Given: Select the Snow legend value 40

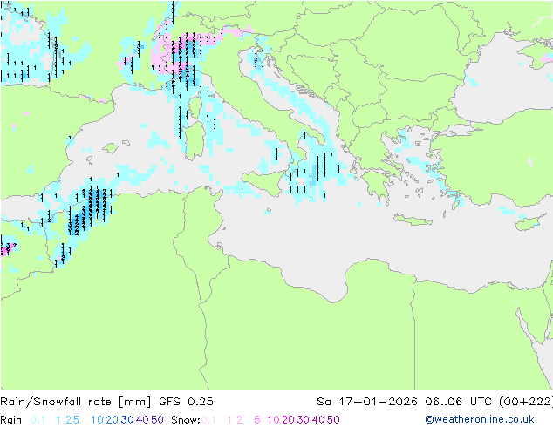Looking at the screenshot, I should [x=318, y=420].
